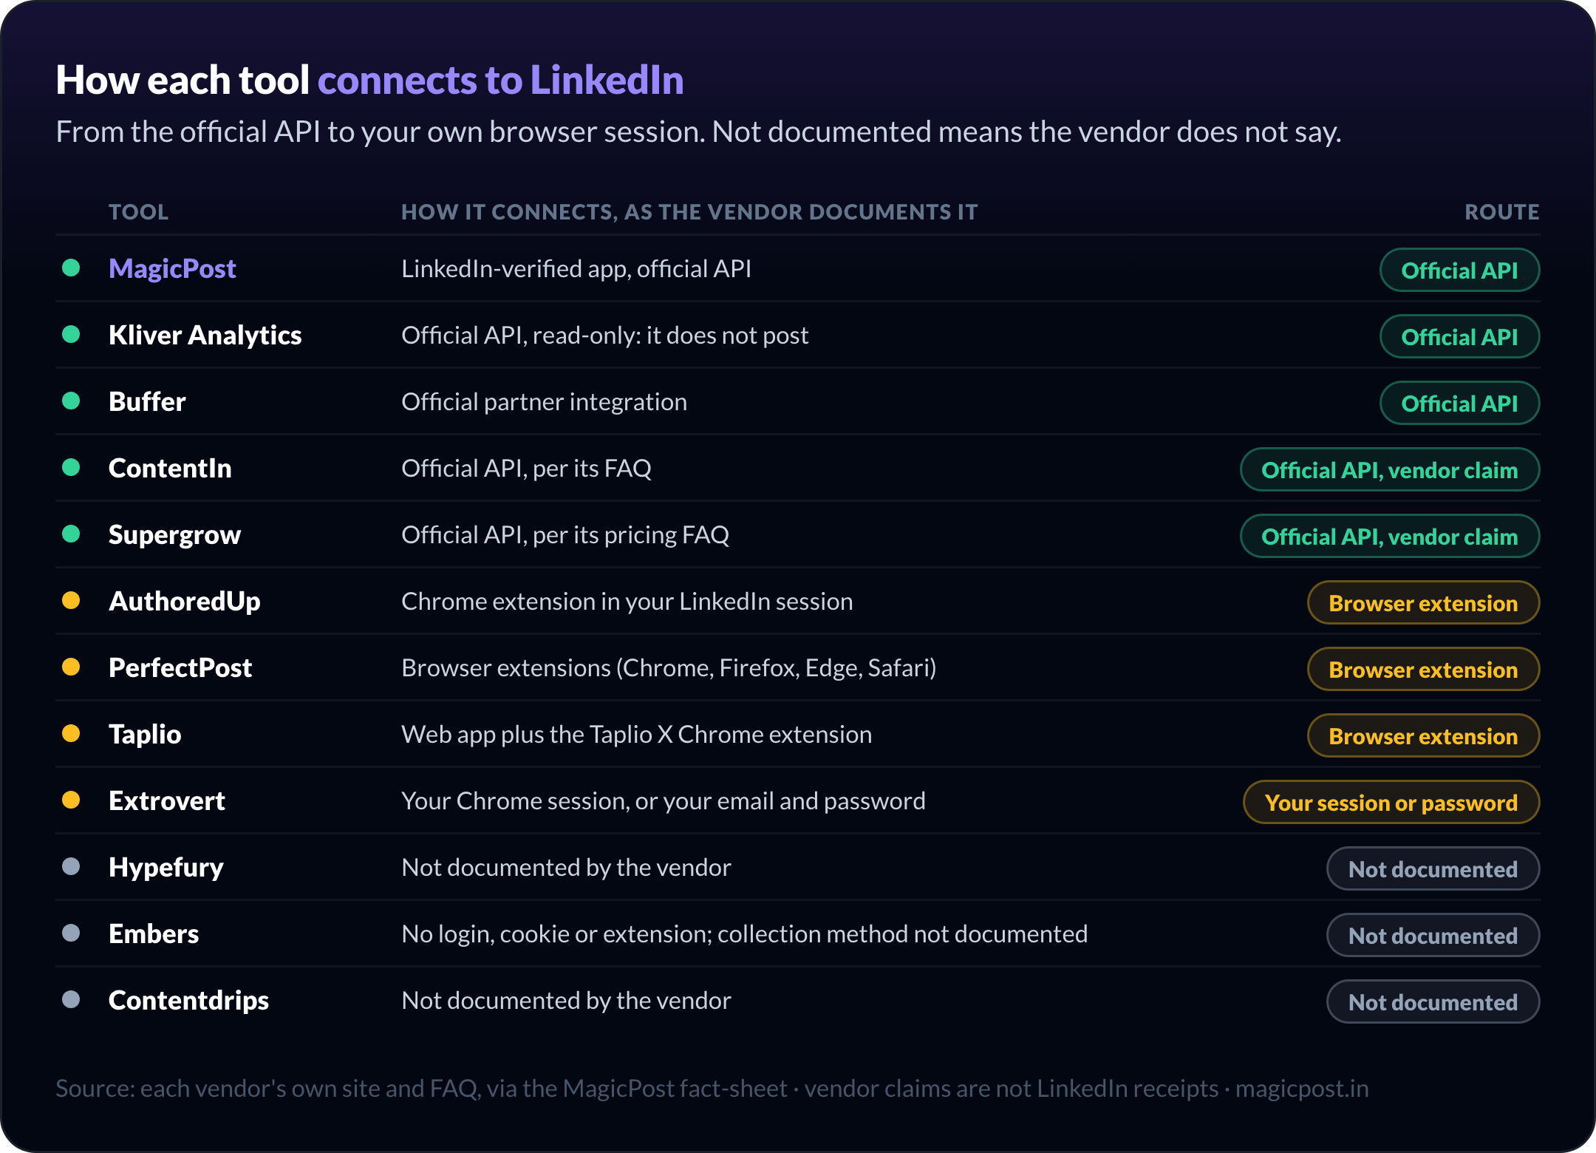Click the green dot beside MagicPost
The height and width of the screenshot is (1153, 1596).
(71, 268)
